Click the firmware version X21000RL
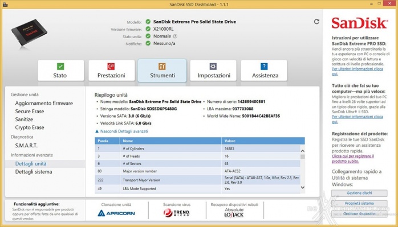 [163, 29]
